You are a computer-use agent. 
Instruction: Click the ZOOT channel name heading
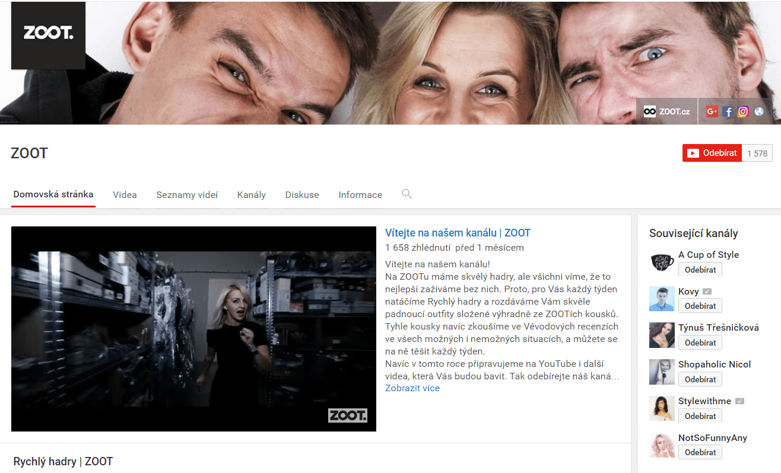click(x=29, y=154)
